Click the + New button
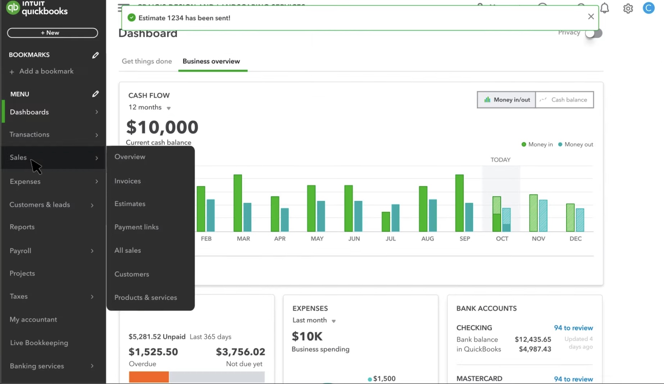664x384 pixels. (x=53, y=33)
